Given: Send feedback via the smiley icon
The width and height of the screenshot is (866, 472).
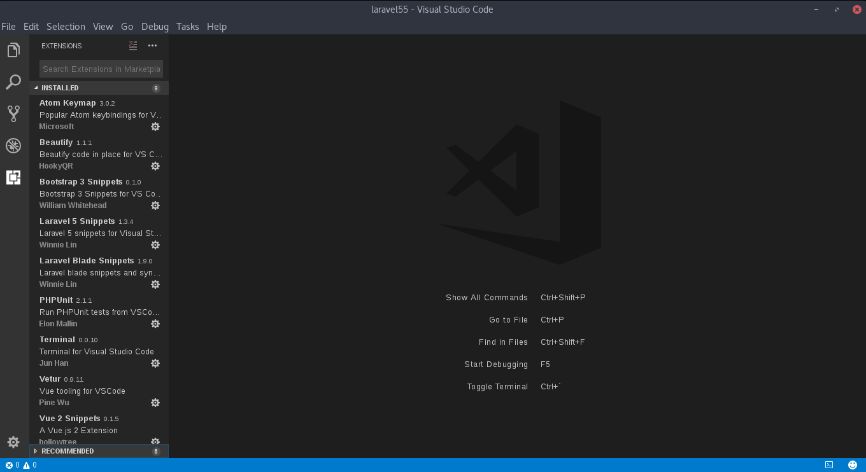Looking at the screenshot, I should coord(853,465).
